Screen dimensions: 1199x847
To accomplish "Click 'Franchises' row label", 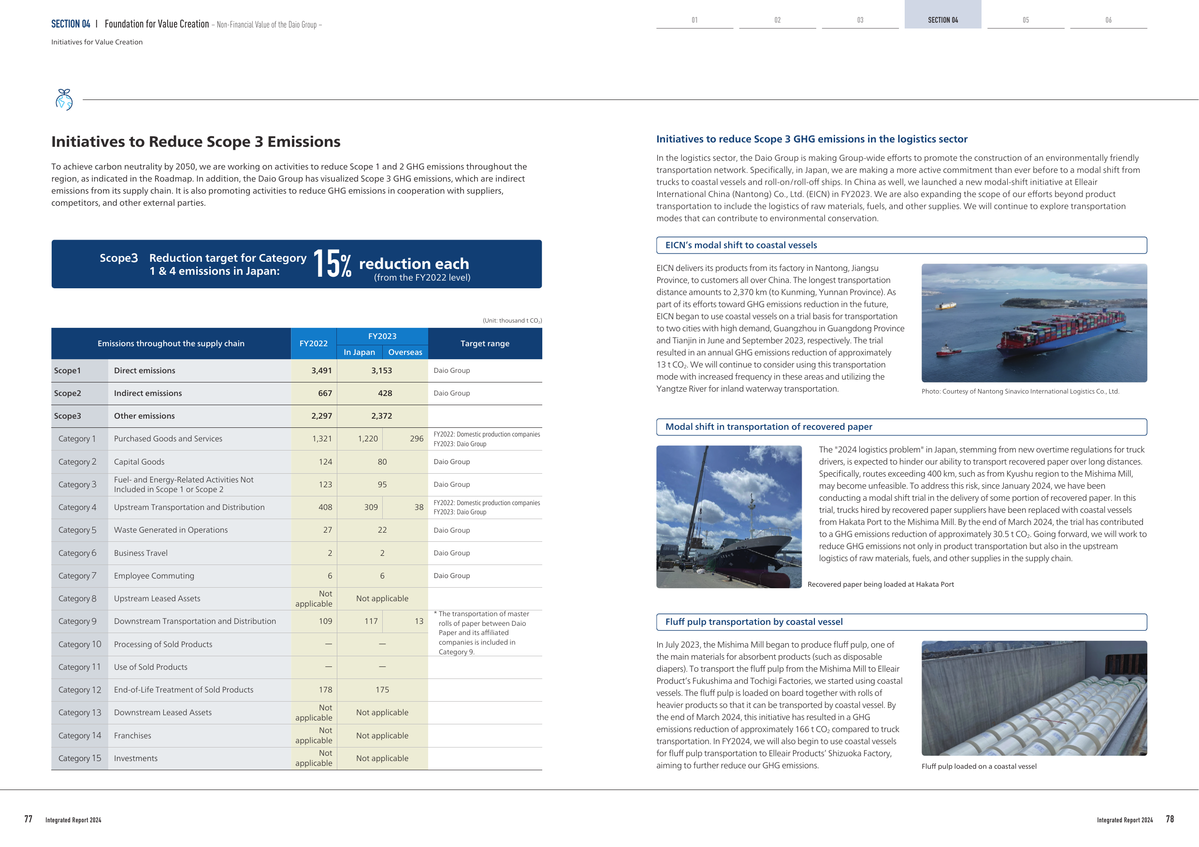I will 132,736.
